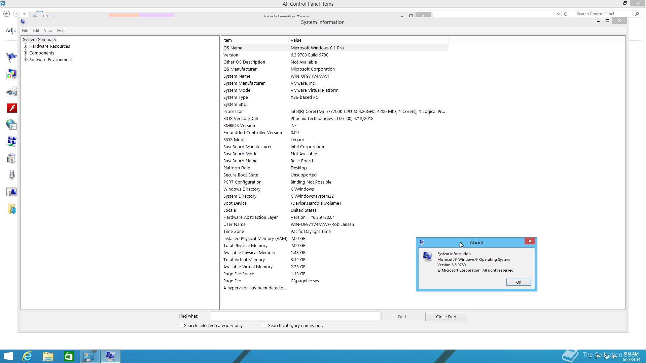This screenshot has height=363, width=646.
Task: Open the View menu
Action: pos(48,30)
